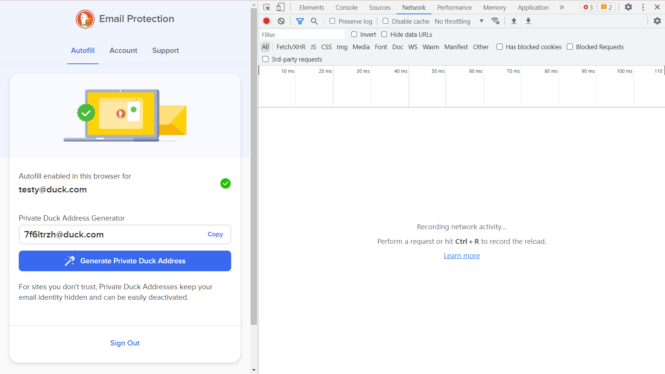Image resolution: width=665 pixels, height=374 pixels.
Task: Switch to the Elements tab
Action: click(311, 8)
